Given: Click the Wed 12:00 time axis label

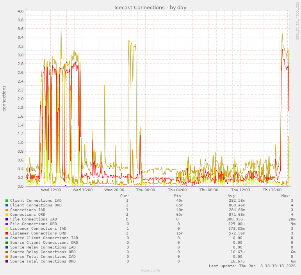Looking at the screenshot, I should [51, 190].
